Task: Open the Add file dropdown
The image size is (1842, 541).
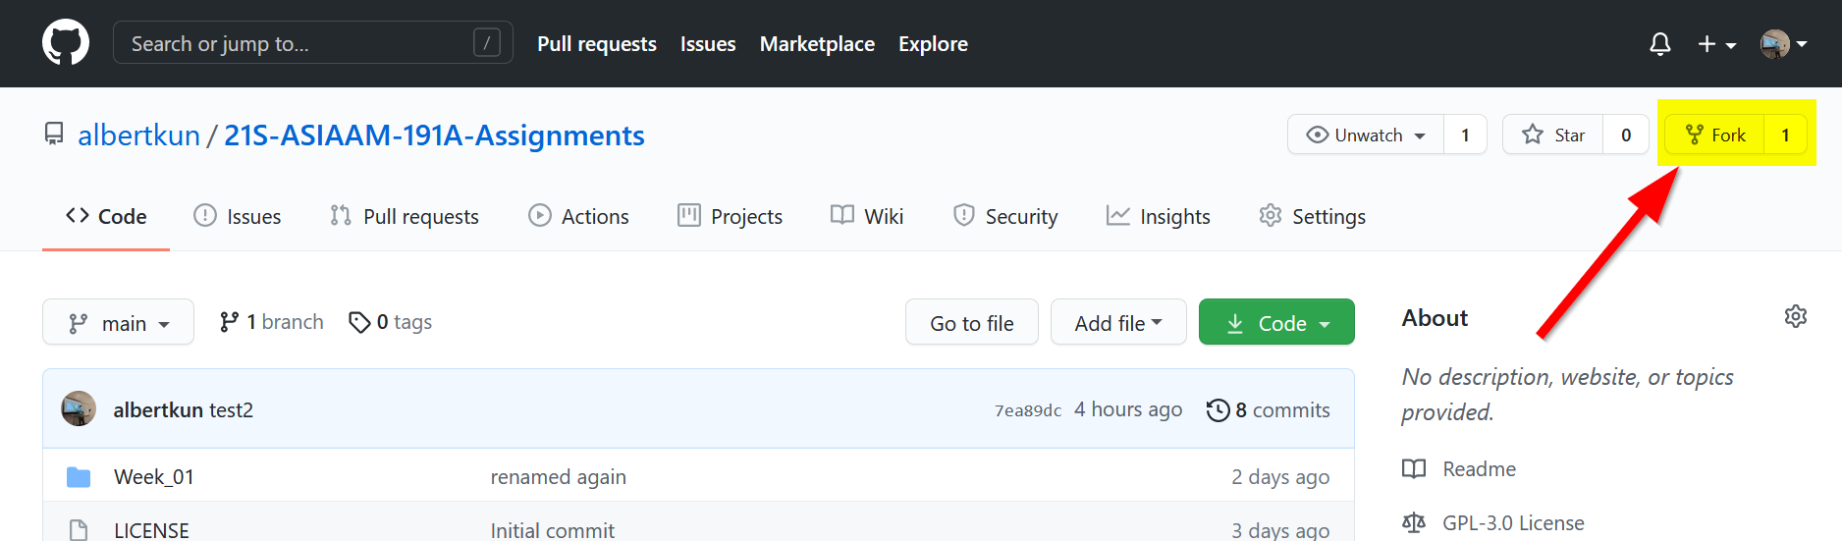Action: coord(1117,323)
